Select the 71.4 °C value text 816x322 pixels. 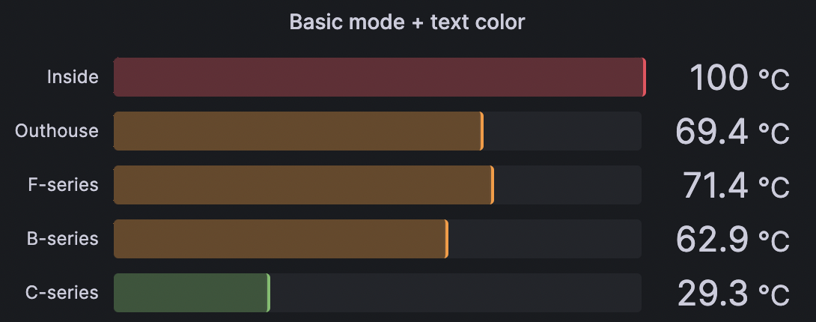click(735, 186)
